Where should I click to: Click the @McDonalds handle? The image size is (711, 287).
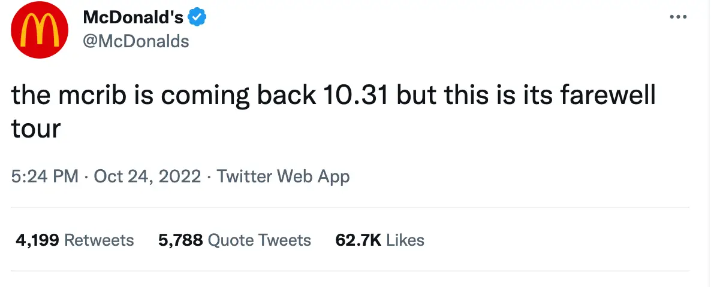(135, 41)
